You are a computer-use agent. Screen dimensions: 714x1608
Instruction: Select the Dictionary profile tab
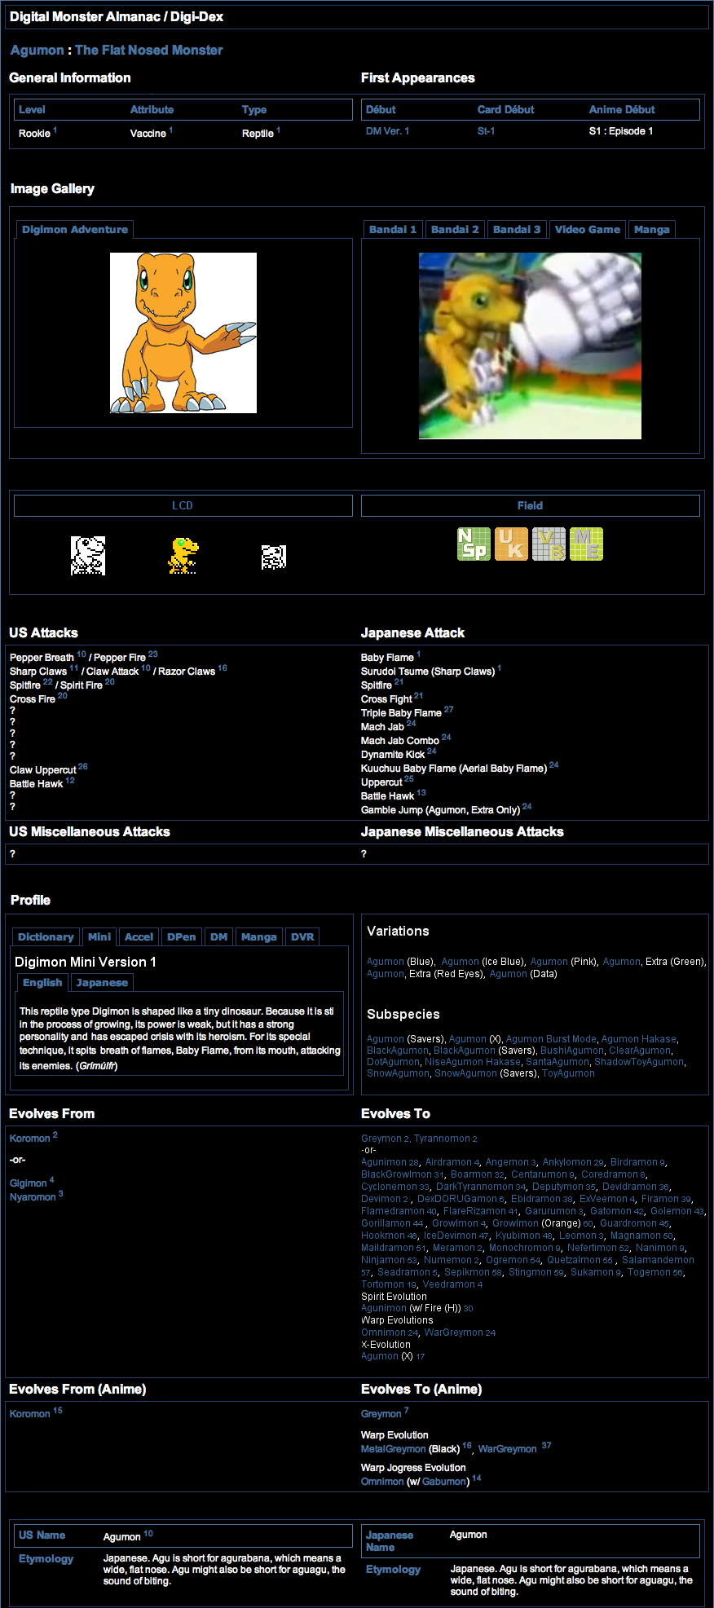(x=46, y=937)
